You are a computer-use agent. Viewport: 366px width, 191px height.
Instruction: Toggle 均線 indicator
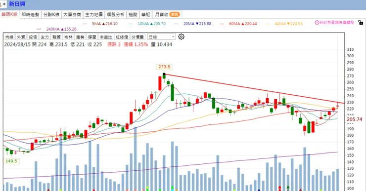pos(9,37)
